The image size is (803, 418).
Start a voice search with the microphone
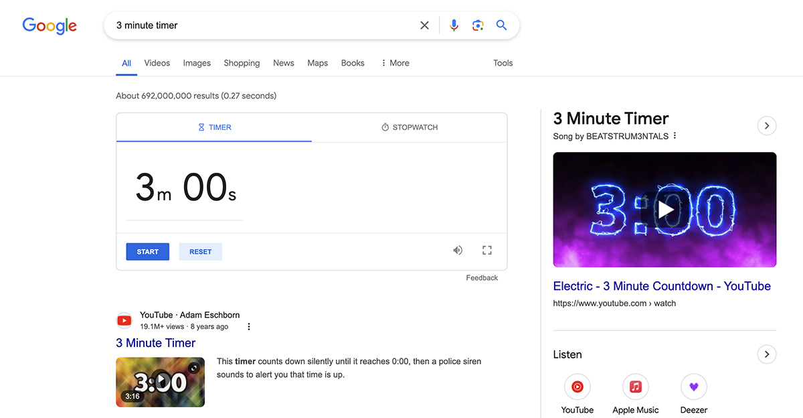pos(454,25)
